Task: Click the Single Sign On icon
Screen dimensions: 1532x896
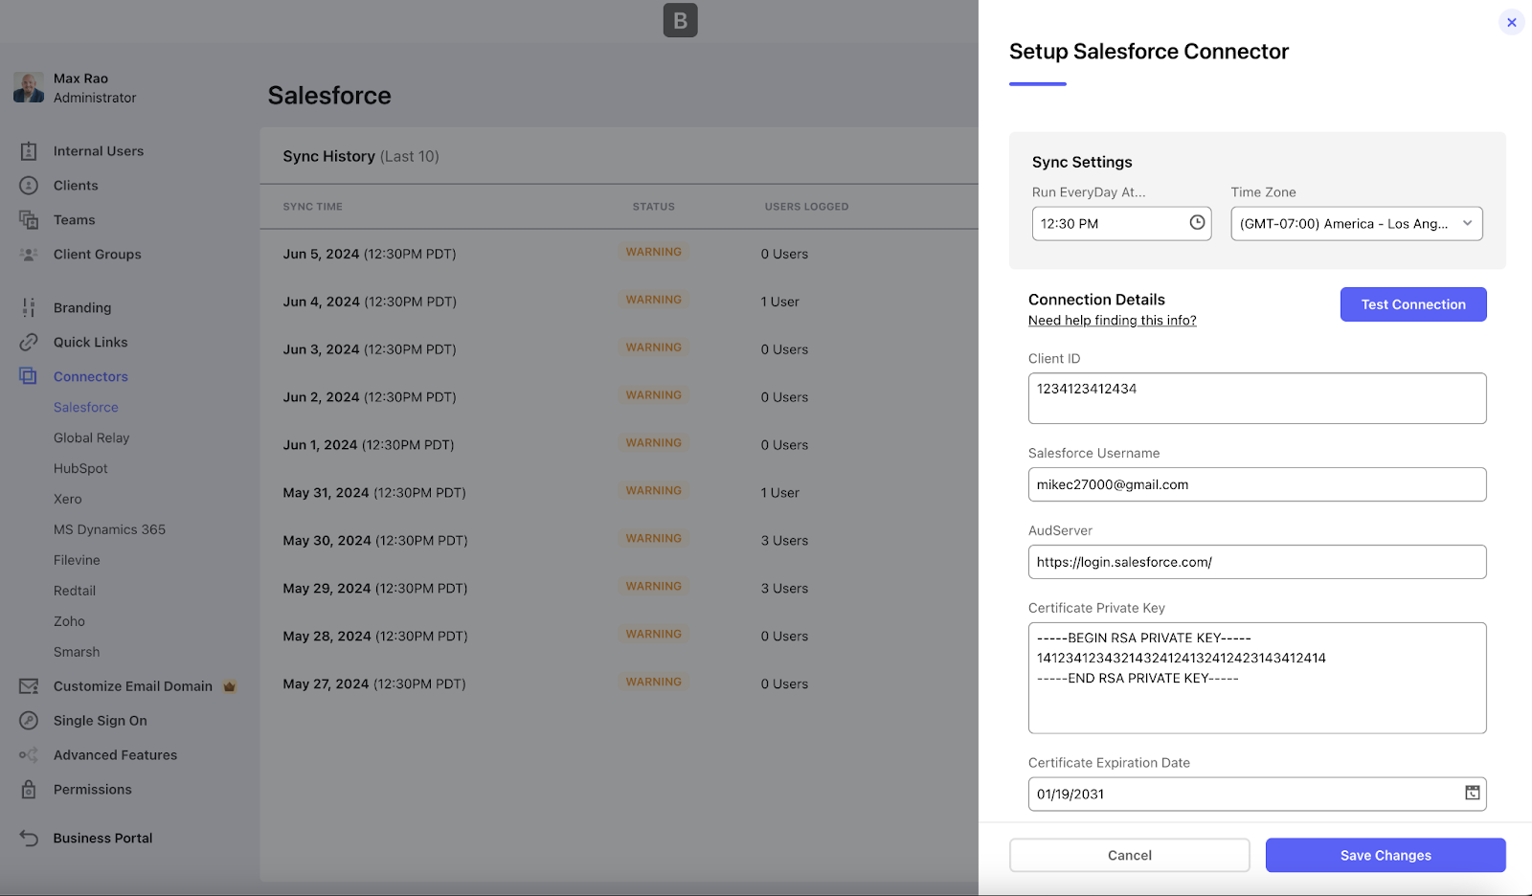Action: click(x=29, y=721)
